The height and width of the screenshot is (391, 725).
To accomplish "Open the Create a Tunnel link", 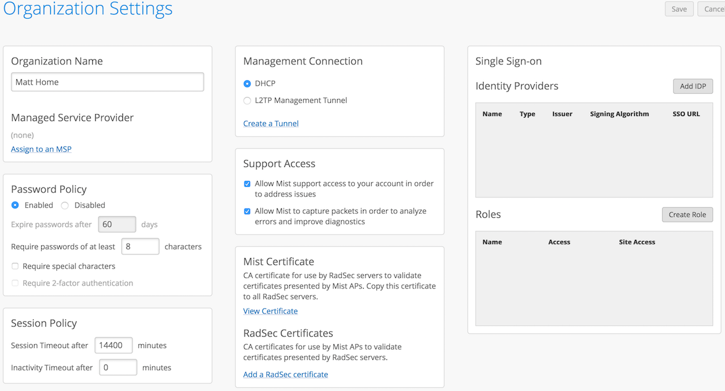I will (x=271, y=123).
